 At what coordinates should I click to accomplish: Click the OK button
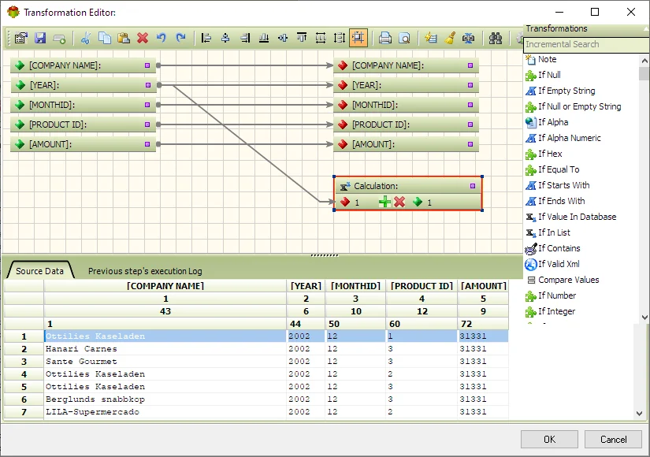(549, 439)
